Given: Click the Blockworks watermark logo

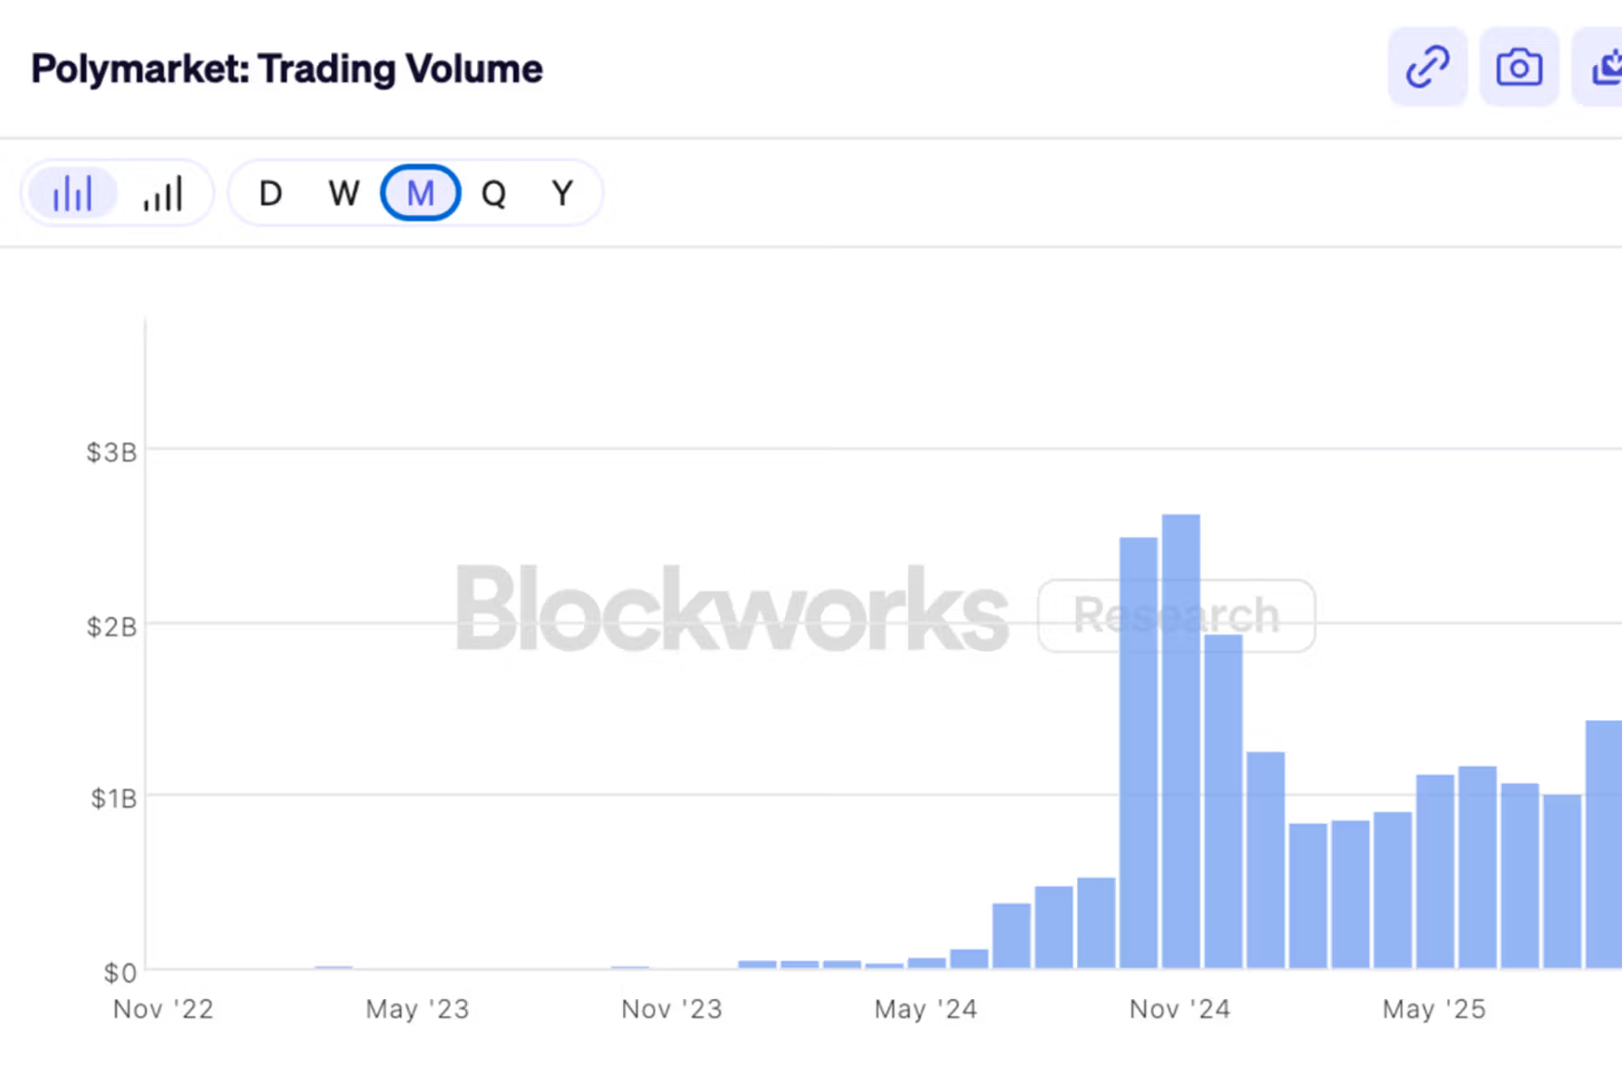Looking at the screenshot, I should 732,610.
